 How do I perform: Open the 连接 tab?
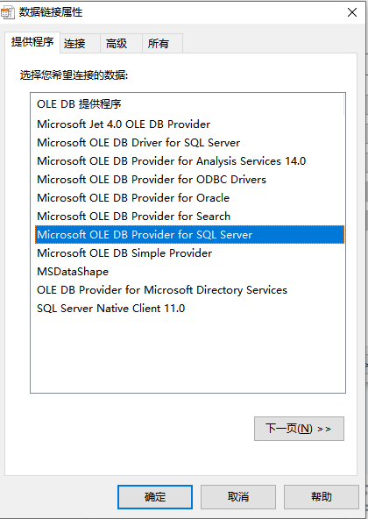pyautogui.click(x=80, y=43)
